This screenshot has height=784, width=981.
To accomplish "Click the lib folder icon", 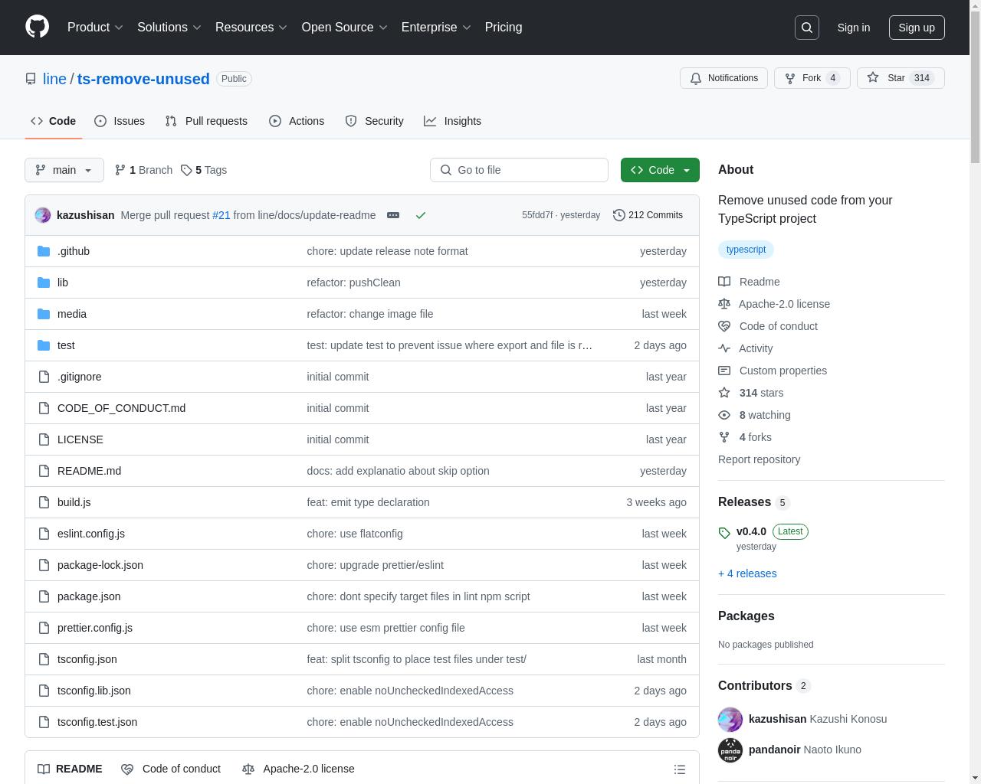I will (x=44, y=283).
